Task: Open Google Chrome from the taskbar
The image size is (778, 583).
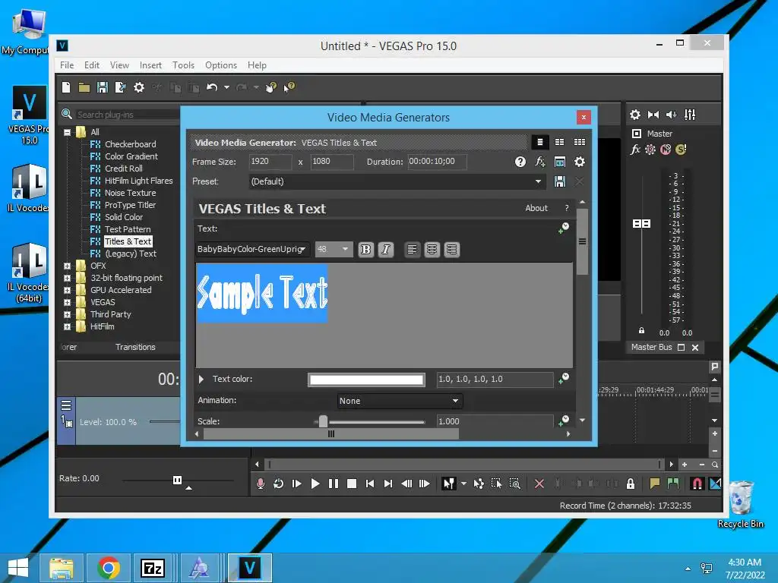Action: [x=108, y=568]
